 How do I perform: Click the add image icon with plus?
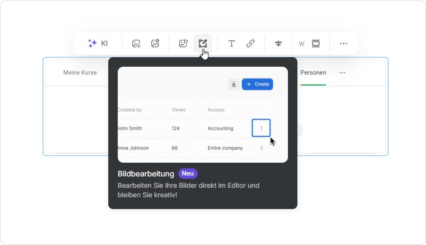(136, 44)
